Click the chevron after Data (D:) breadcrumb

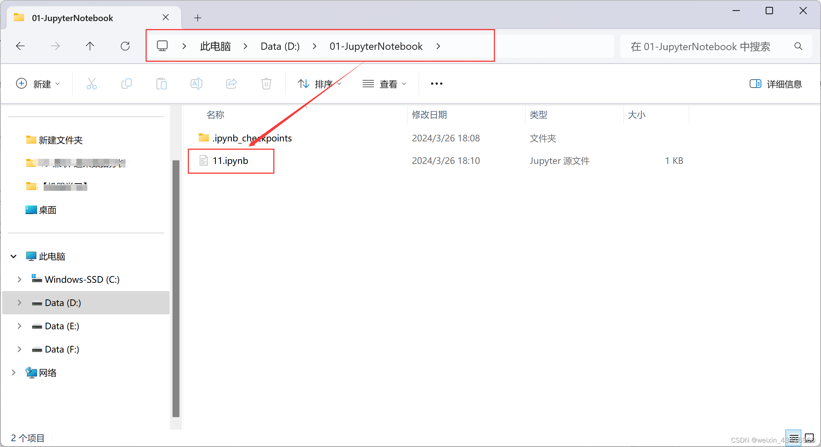click(x=314, y=46)
